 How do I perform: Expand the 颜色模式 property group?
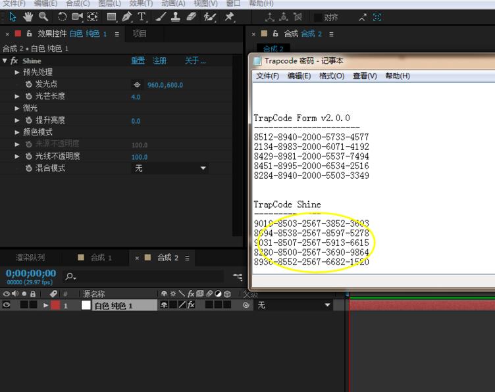click(x=17, y=132)
